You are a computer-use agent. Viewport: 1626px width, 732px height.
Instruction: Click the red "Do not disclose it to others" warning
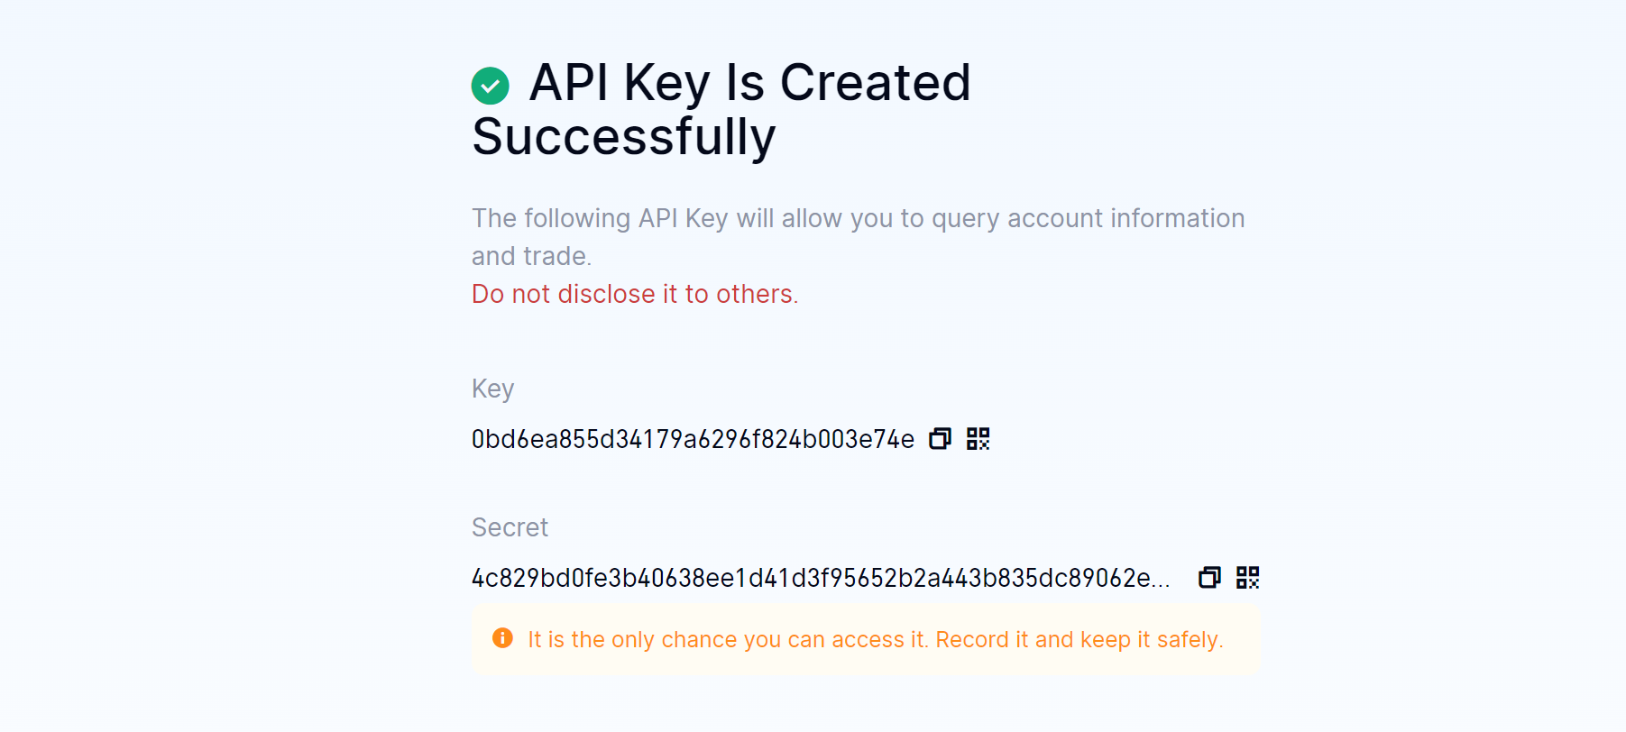point(635,294)
